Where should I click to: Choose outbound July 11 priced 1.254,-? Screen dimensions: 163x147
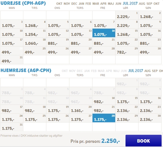click(x=35, y=33)
